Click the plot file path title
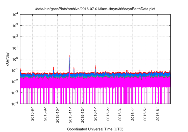The image size is (188, 132). (x=95, y=9)
